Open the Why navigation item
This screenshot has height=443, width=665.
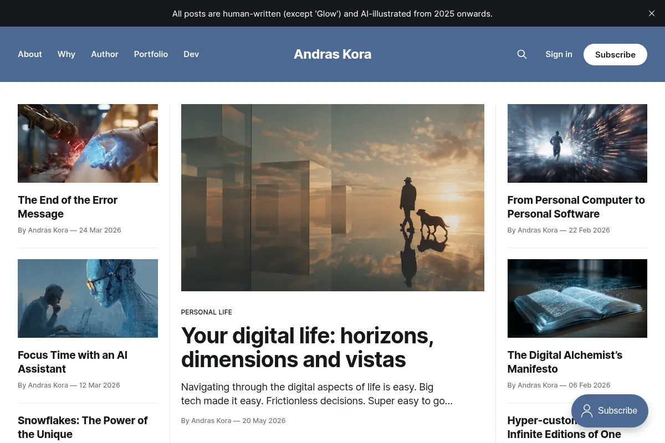(x=66, y=54)
